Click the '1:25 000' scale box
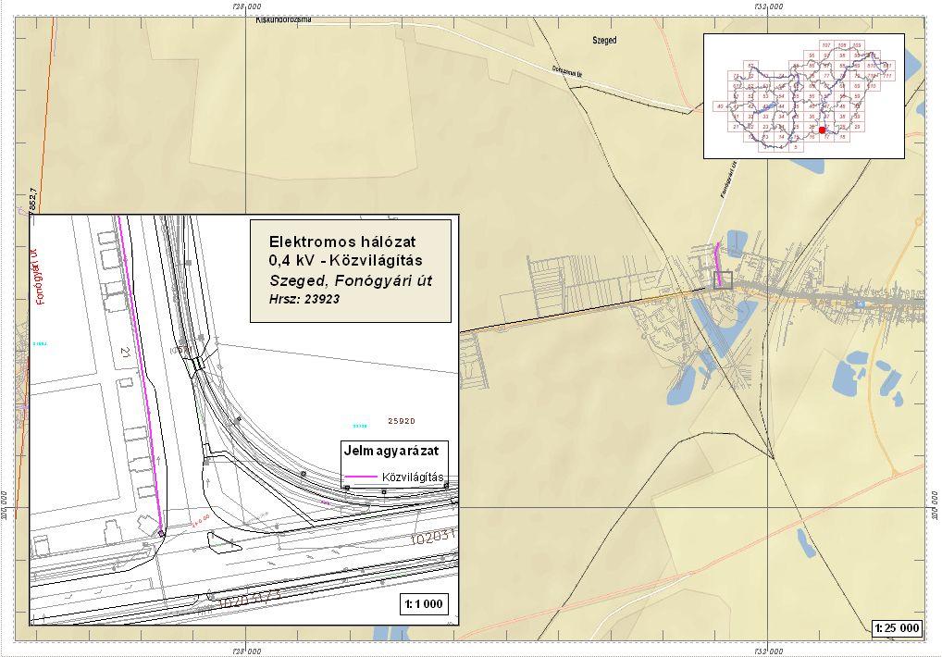Viewport: 942px width, 657px height. 897,628
